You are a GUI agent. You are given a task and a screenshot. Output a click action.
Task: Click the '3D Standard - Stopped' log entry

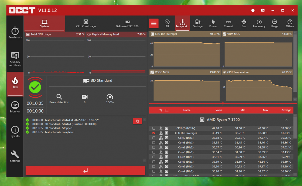pos(58,128)
